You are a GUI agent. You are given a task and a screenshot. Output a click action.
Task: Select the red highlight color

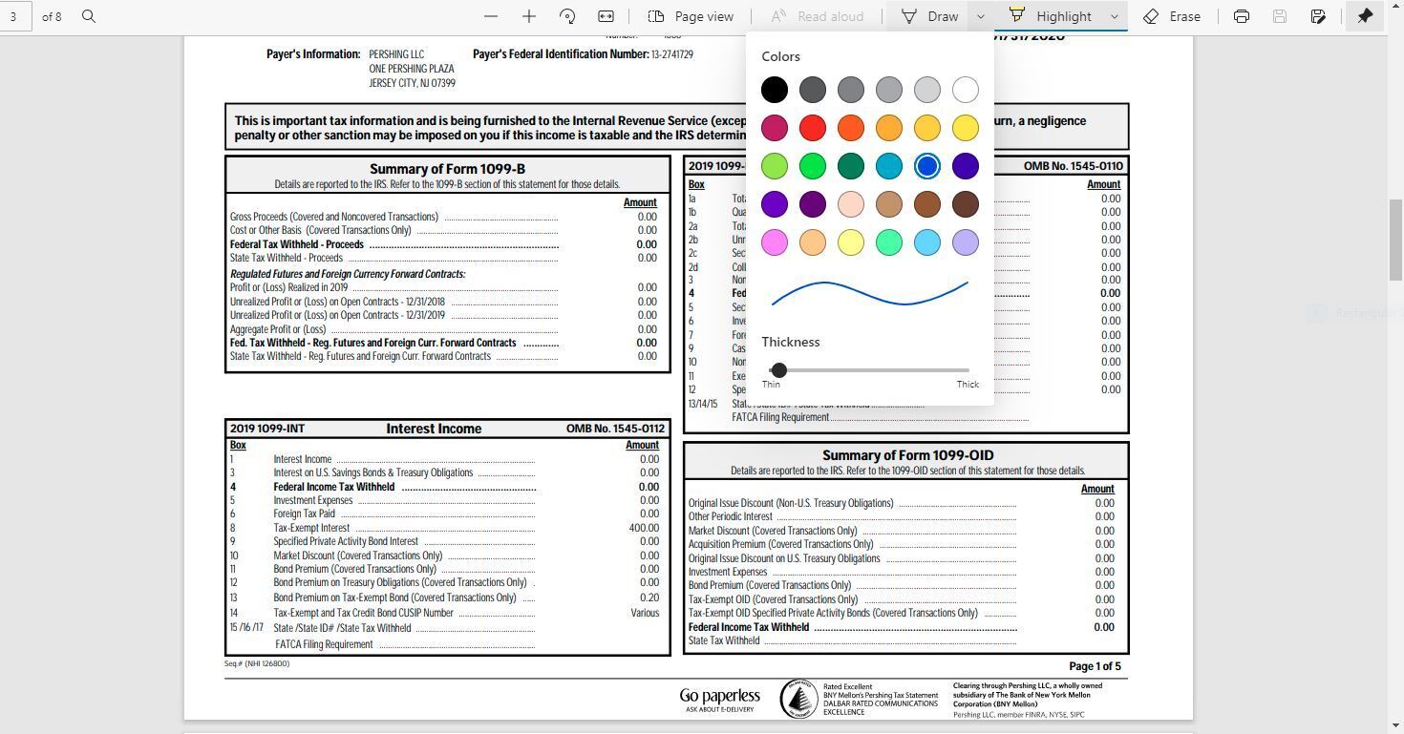click(x=813, y=127)
